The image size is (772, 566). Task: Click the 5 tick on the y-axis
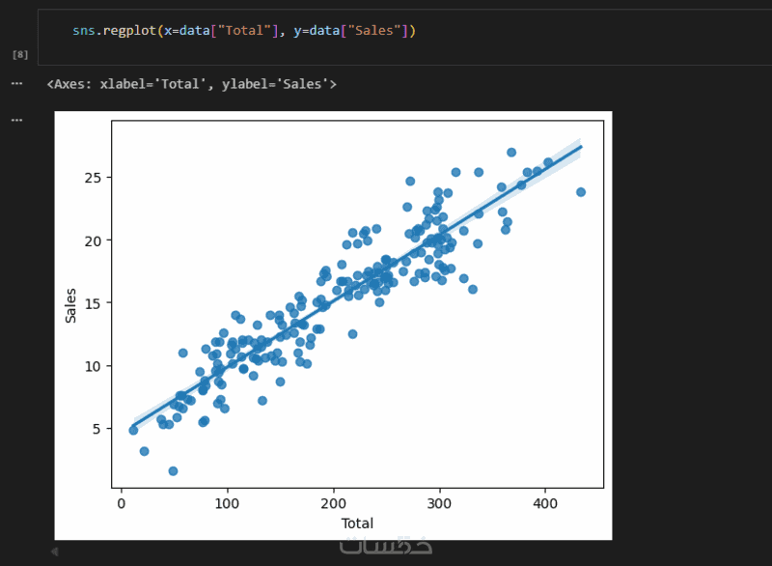pyautogui.click(x=96, y=428)
